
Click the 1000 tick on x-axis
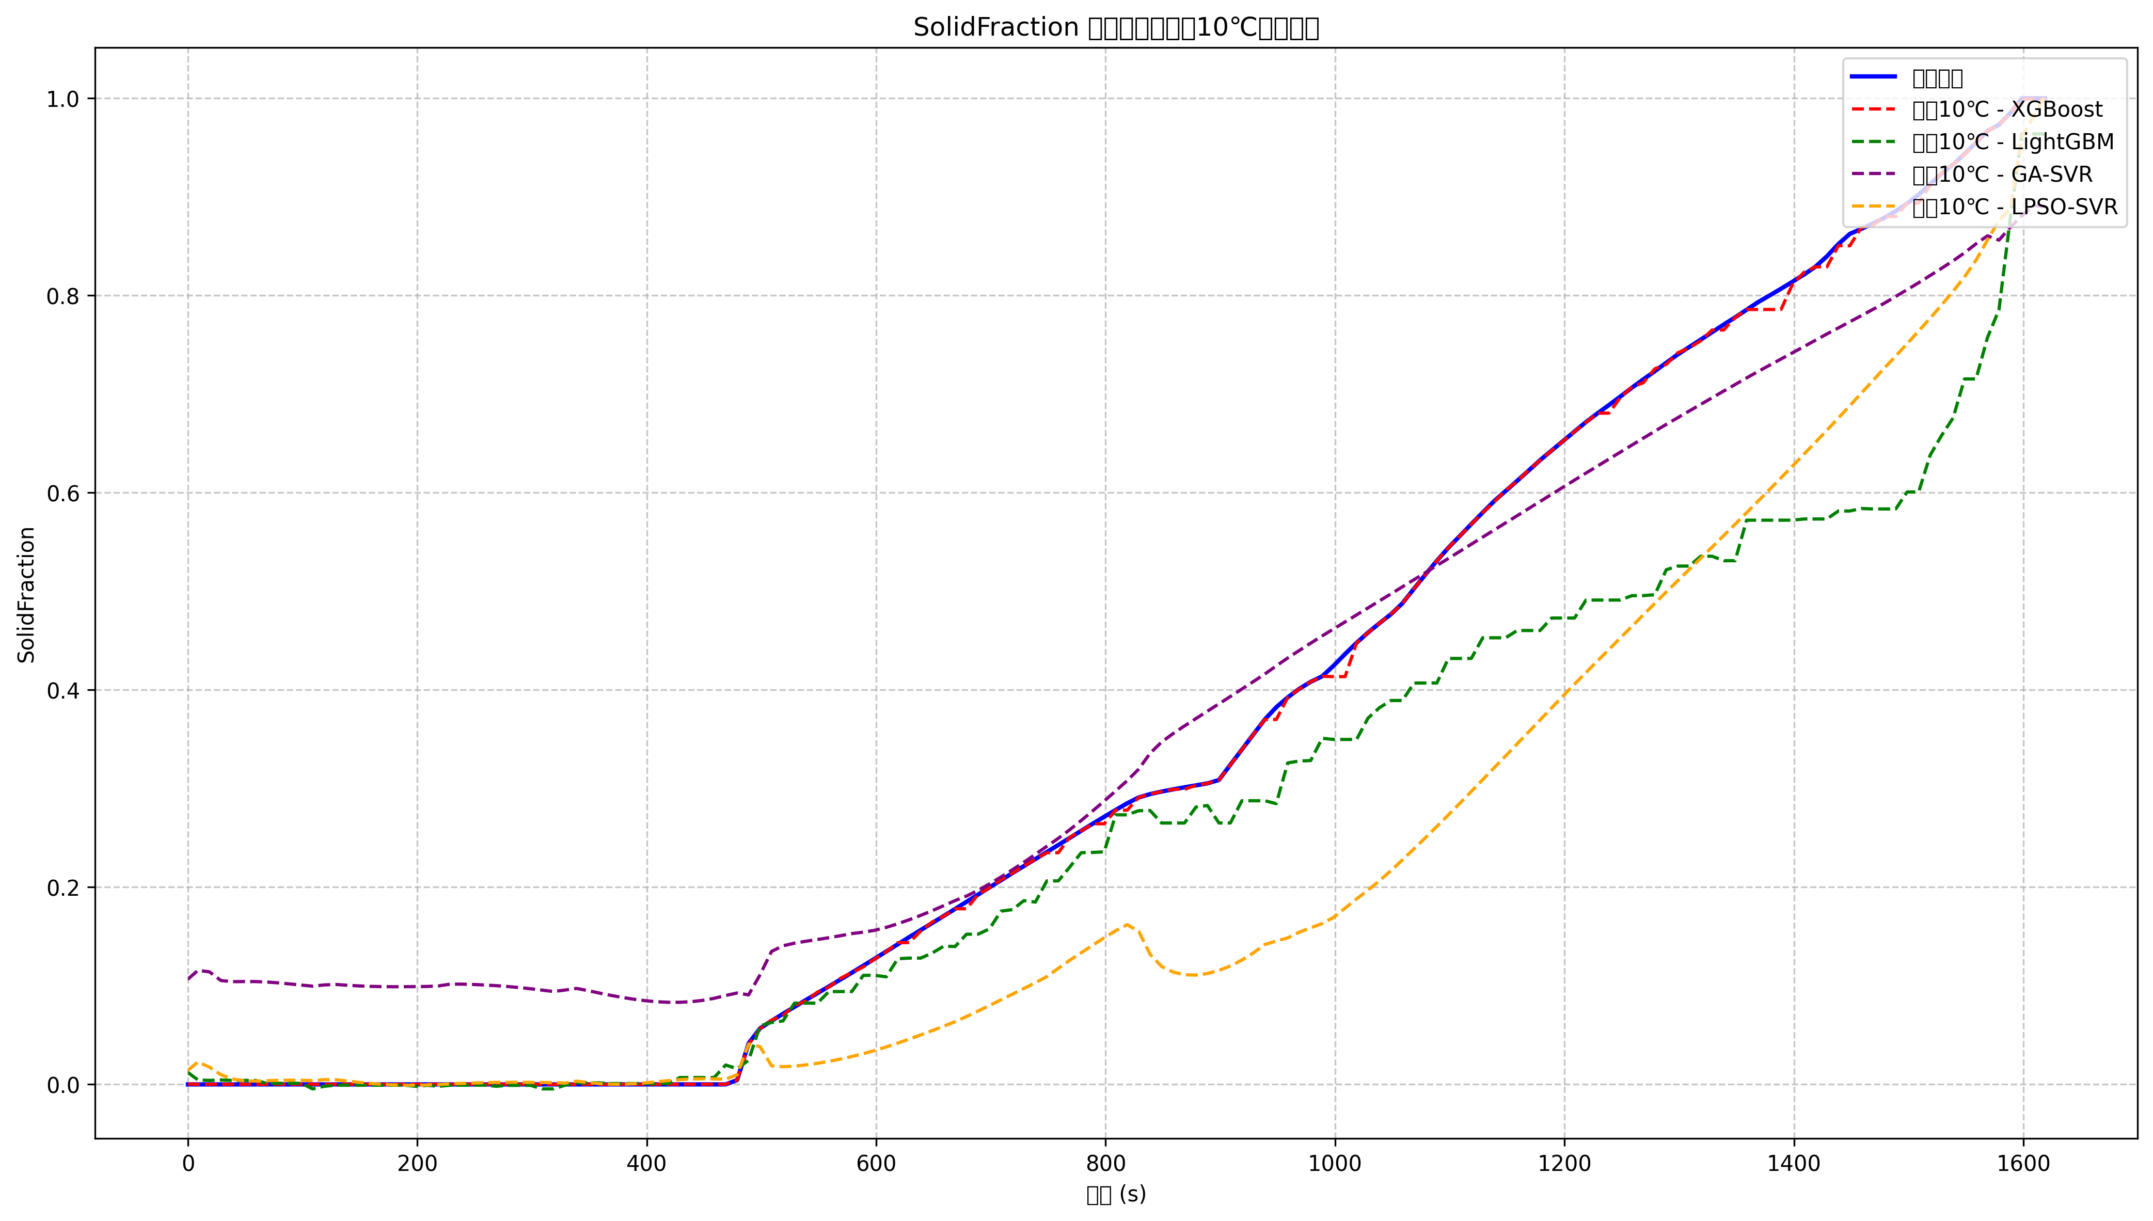1335,1164
